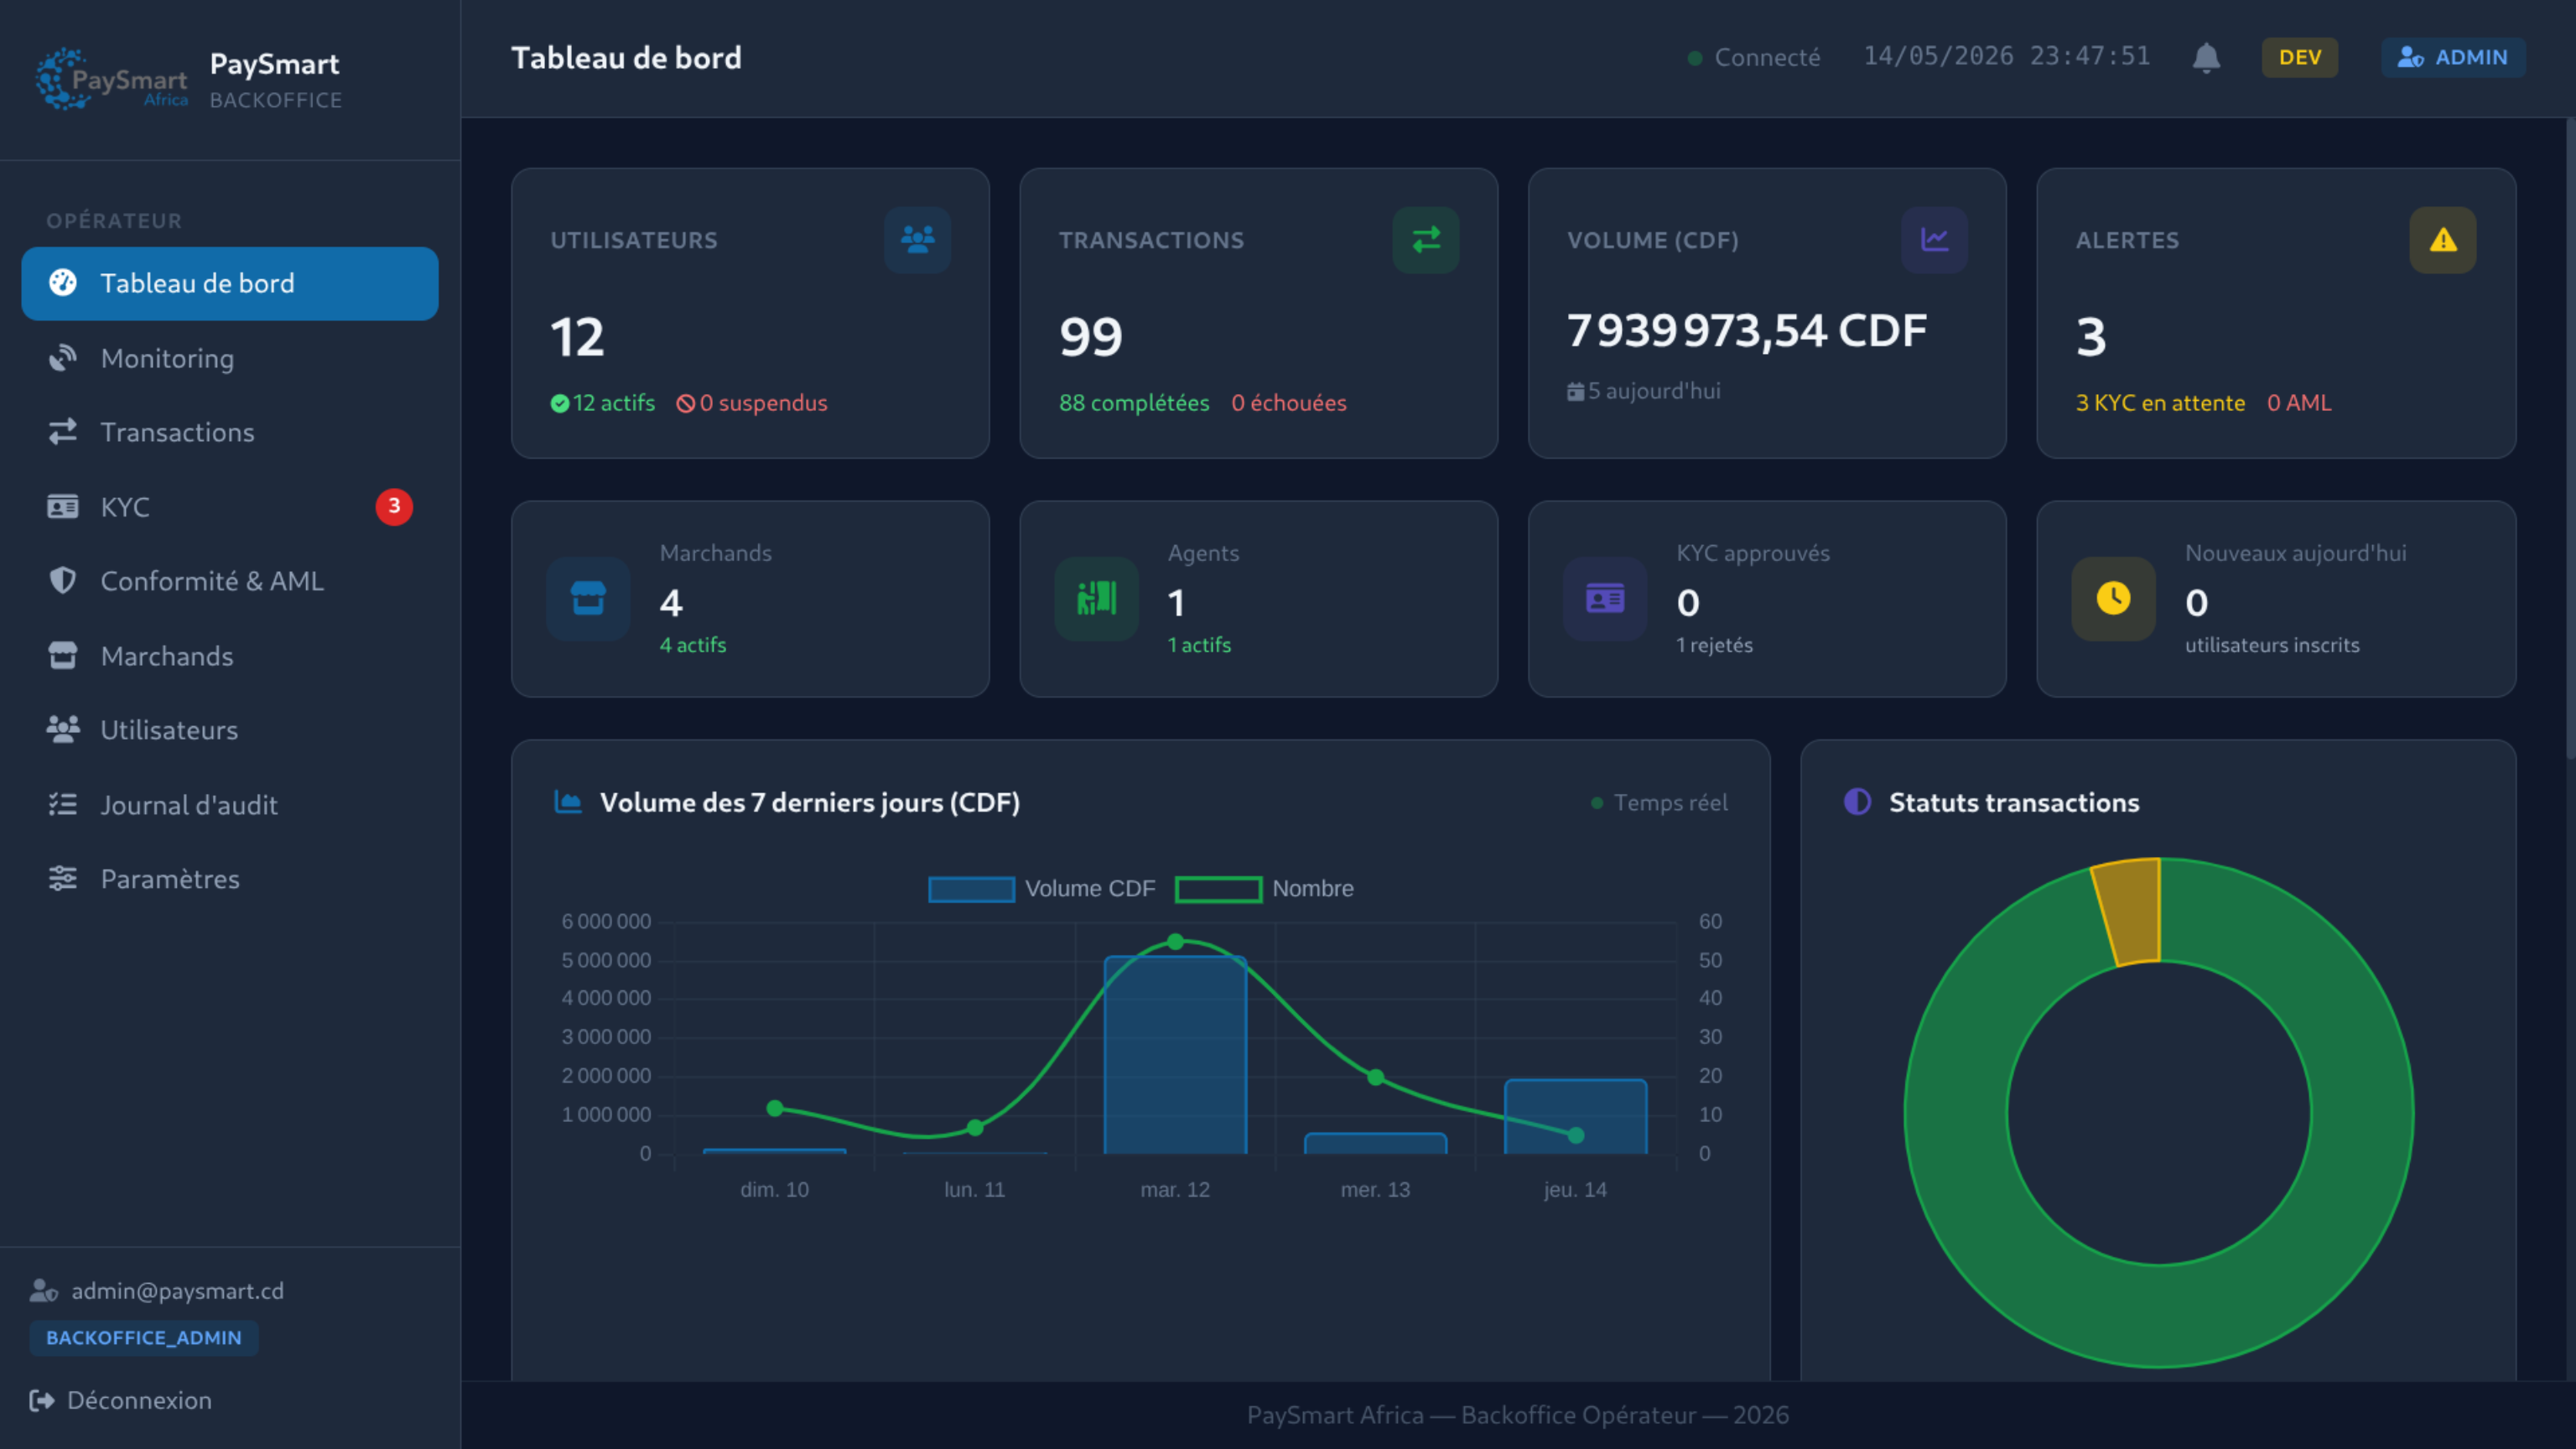Screen dimensions: 2576x1449
Task: Click the calendar icon before 5 aujourd'hui
Action: pos(1575,392)
